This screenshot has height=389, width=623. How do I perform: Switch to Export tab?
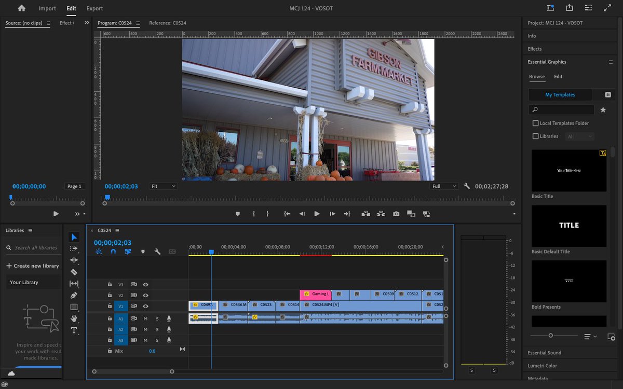94,8
